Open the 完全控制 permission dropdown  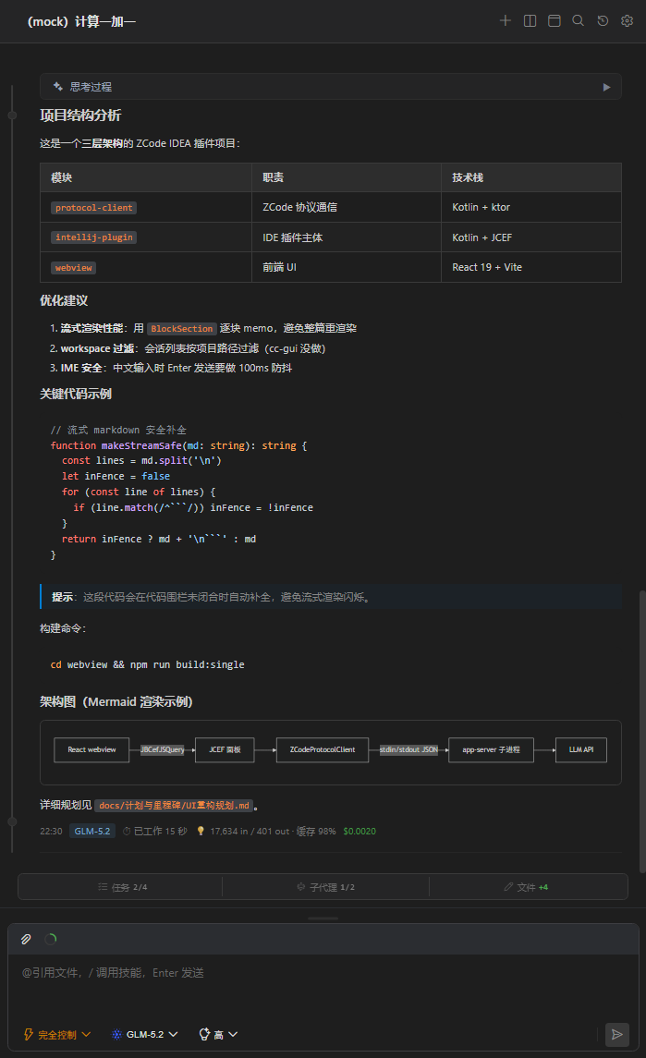(x=57, y=1034)
